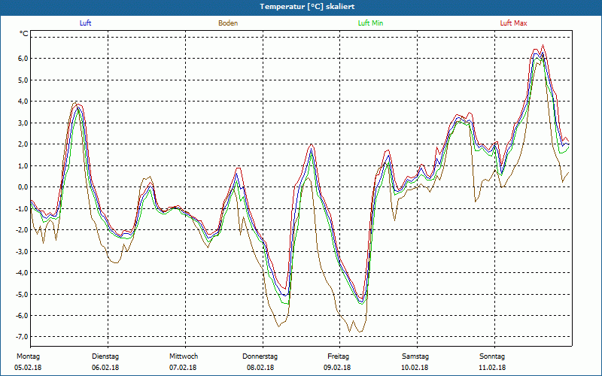Click the '-4,0' y-axis value

22,273
